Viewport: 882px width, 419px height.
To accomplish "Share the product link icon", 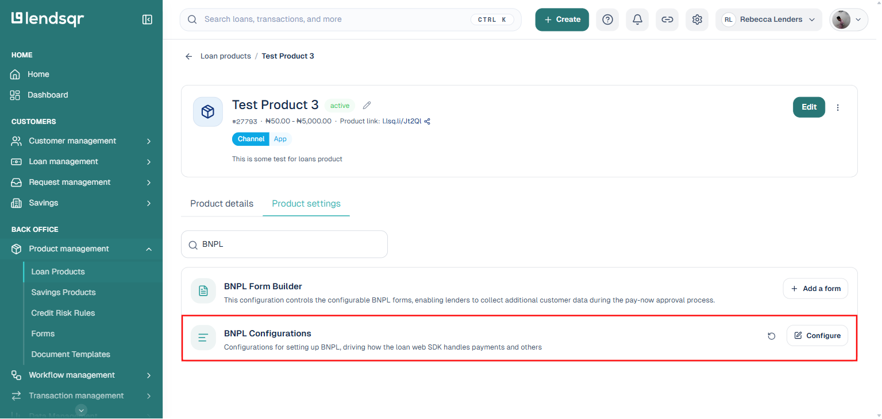I will (427, 121).
